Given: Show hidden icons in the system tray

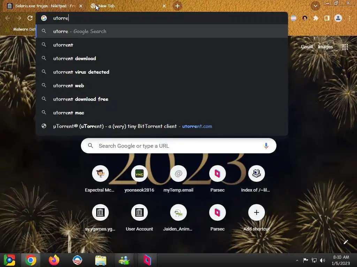Looking at the screenshot, I should tap(297, 260).
